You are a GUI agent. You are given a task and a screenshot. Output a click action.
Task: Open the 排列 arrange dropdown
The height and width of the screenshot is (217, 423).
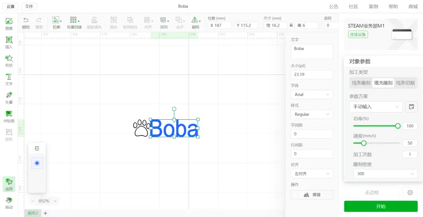coord(164,22)
